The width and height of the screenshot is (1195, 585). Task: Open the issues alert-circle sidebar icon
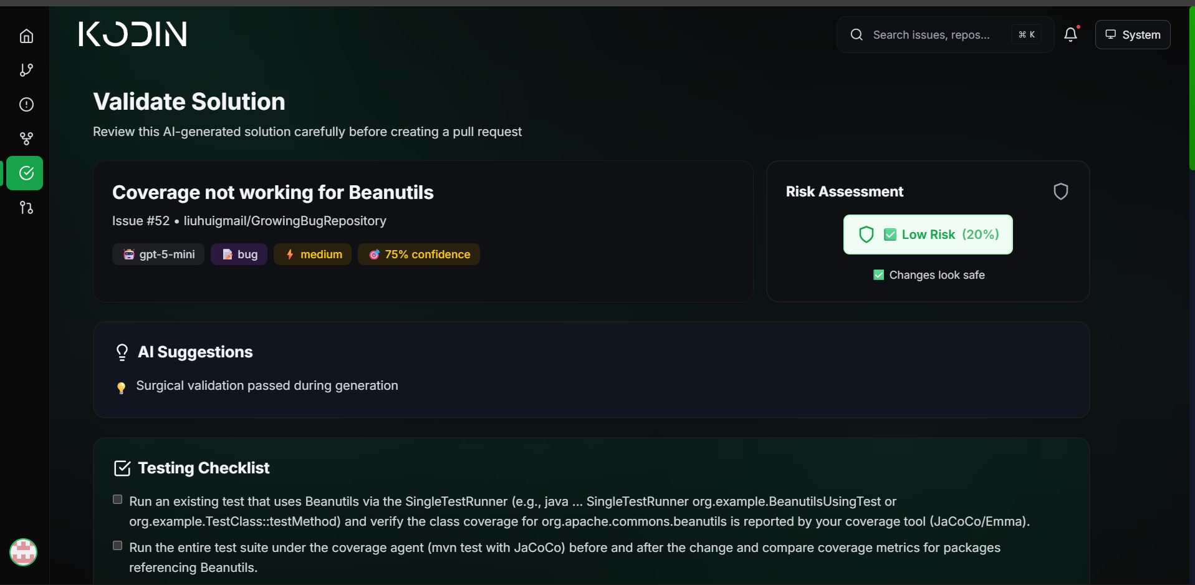(x=26, y=104)
